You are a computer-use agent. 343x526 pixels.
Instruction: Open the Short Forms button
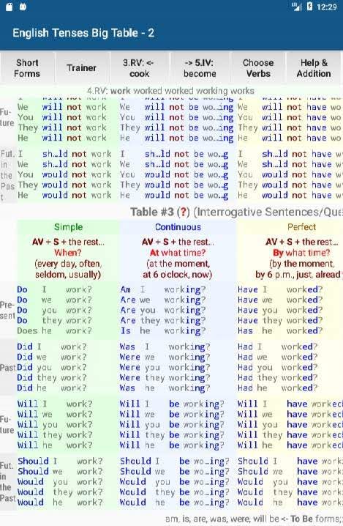pos(27,68)
